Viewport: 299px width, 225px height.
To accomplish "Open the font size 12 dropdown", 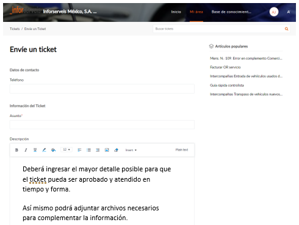I will 67,149.
